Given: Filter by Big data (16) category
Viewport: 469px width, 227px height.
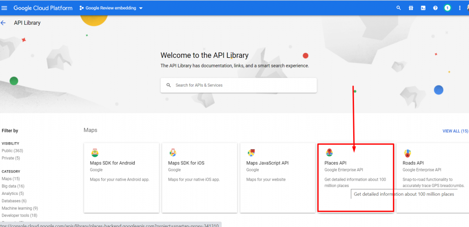Looking at the screenshot, I should (13, 186).
